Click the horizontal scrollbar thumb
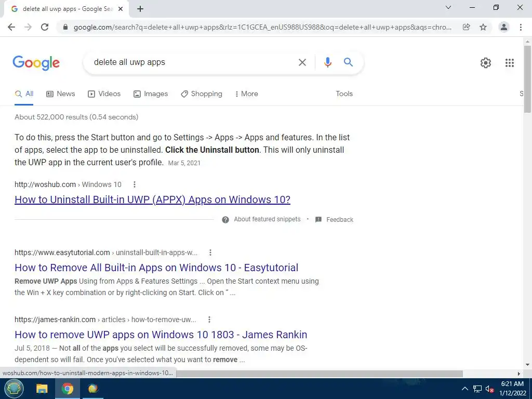Viewport: 532px width, 399px height. [x=320, y=374]
